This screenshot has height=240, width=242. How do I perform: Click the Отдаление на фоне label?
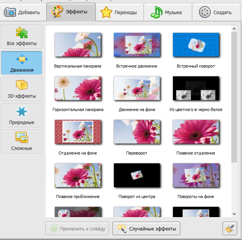[78, 153]
